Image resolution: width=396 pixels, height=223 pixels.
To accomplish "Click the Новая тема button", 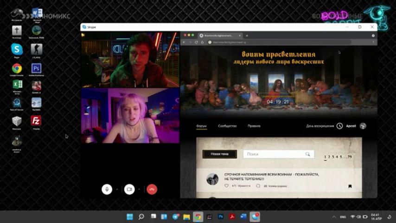I will [220, 154].
